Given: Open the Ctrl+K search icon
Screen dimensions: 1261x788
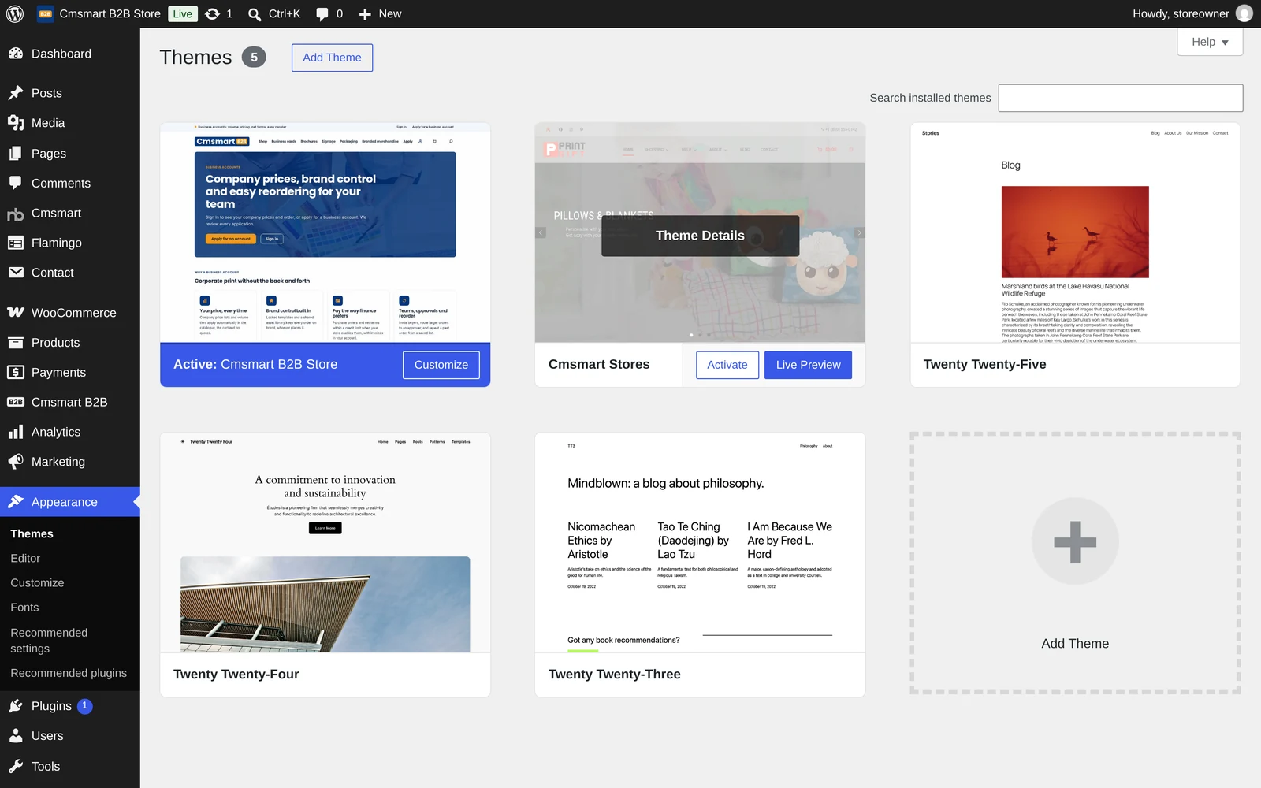Looking at the screenshot, I should [x=255, y=14].
